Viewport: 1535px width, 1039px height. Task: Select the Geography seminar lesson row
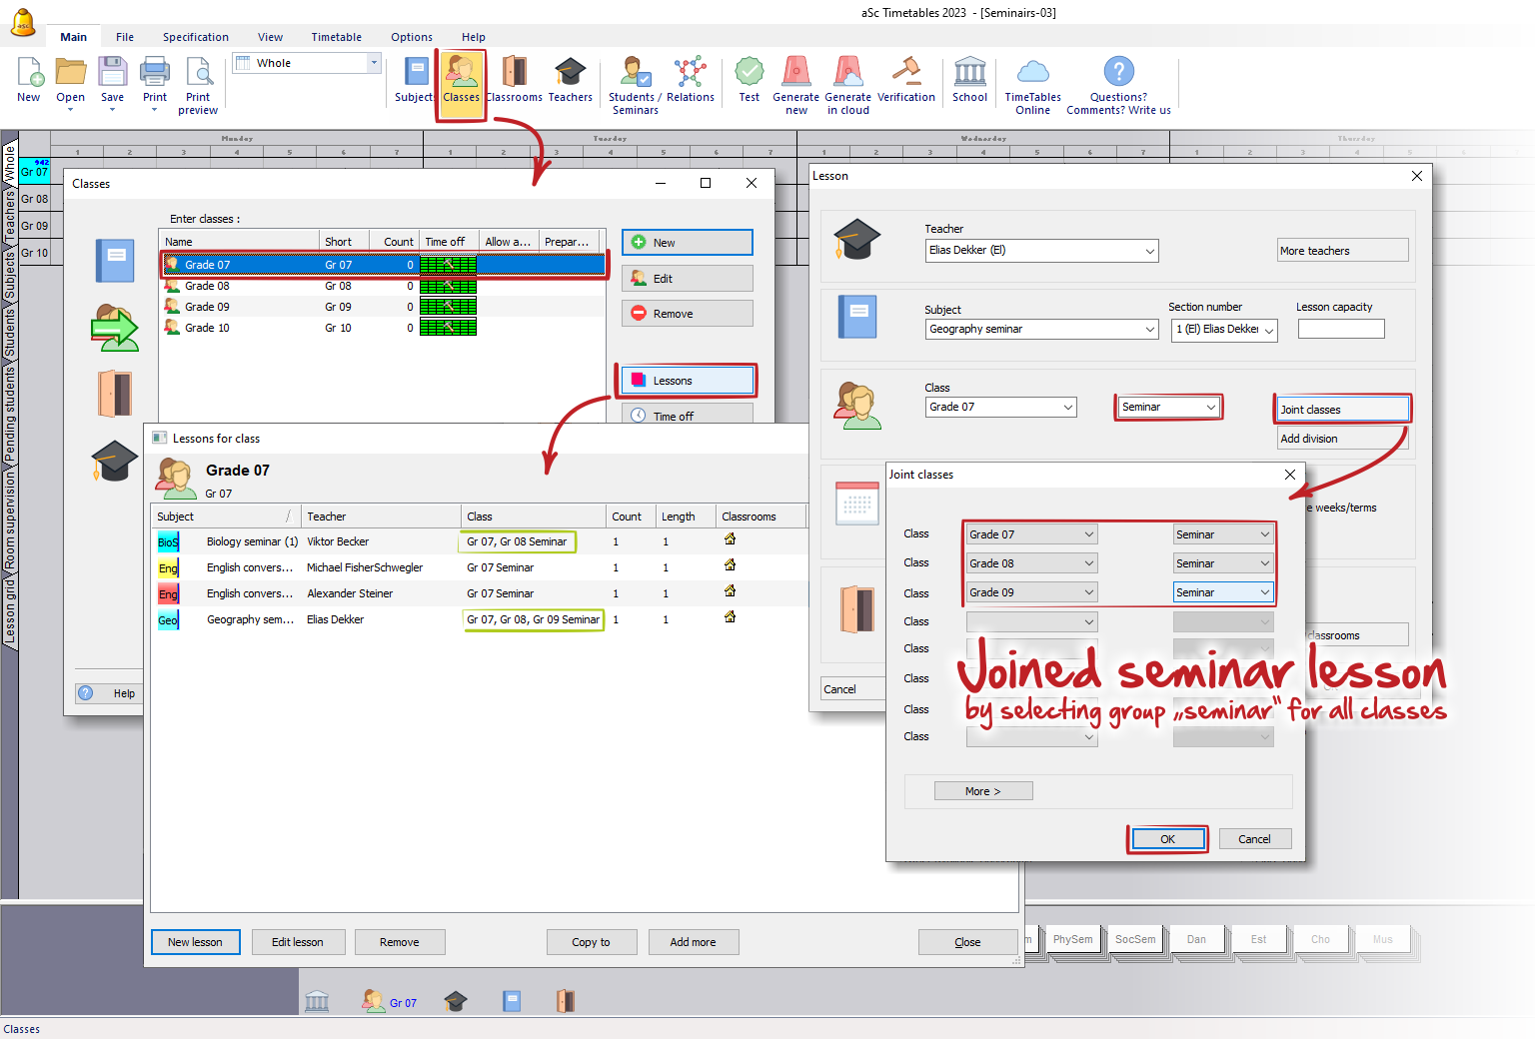click(480, 619)
